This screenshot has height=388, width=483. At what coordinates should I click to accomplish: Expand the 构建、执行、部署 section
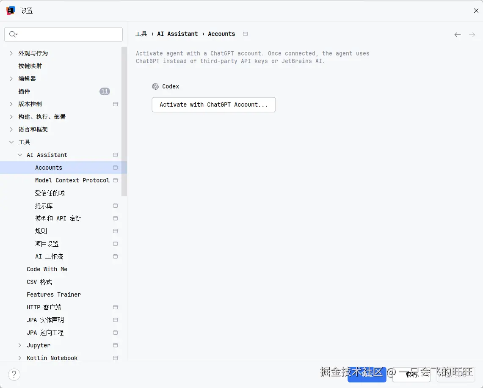(11, 117)
